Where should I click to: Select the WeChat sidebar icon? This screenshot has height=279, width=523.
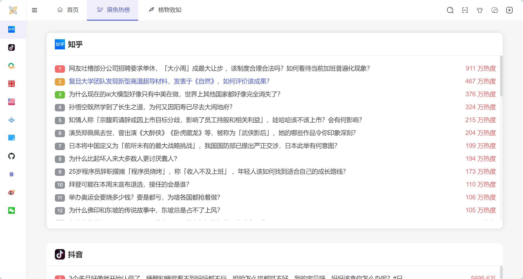(x=12, y=210)
